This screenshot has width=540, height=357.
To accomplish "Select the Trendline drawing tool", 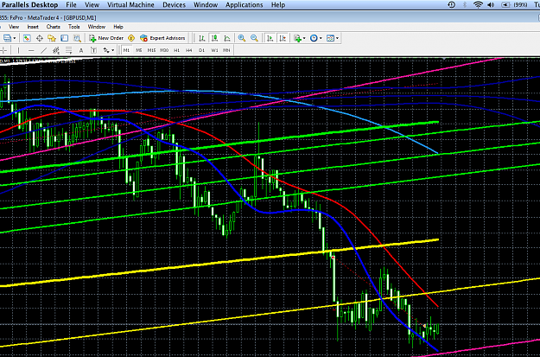I will [x=44, y=50].
